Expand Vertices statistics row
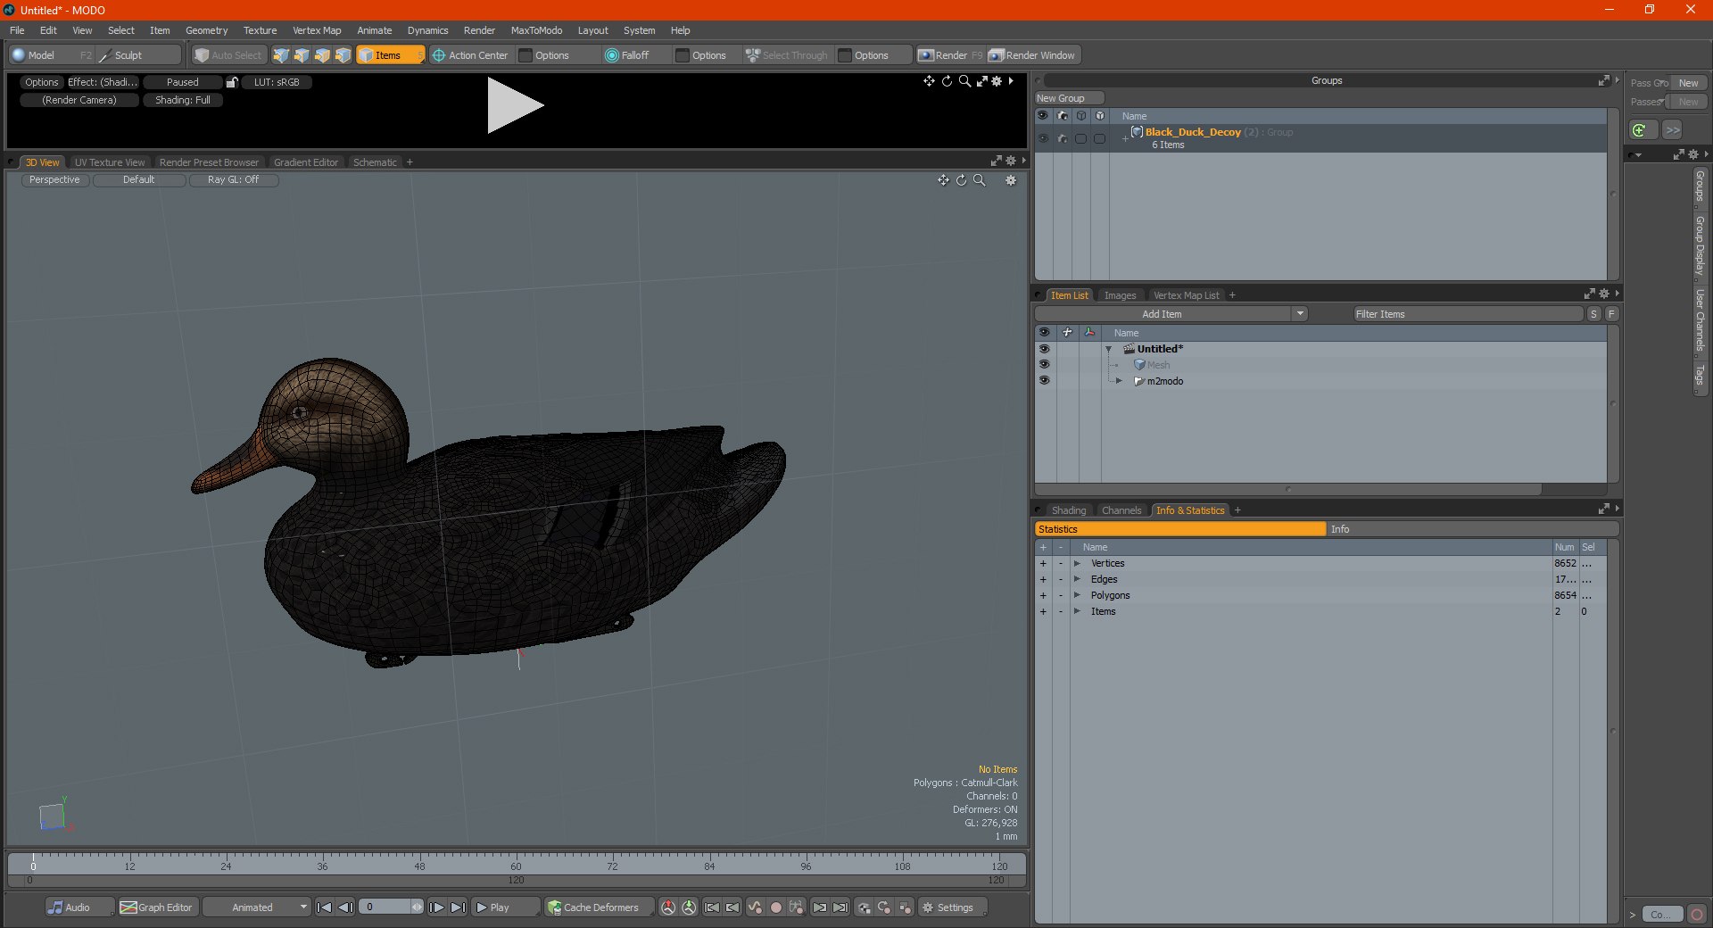This screenshot has height=928, width=1713. (x=1077, y=564)
